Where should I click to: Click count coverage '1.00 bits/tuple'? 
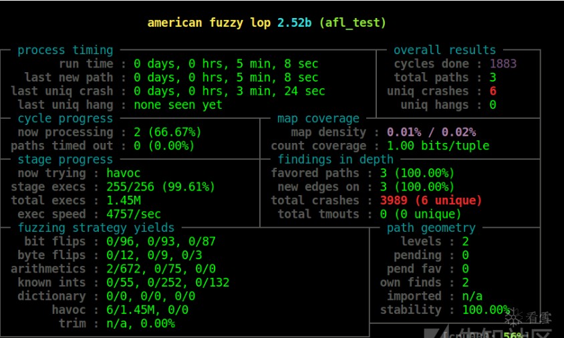[x=438, y=146]
